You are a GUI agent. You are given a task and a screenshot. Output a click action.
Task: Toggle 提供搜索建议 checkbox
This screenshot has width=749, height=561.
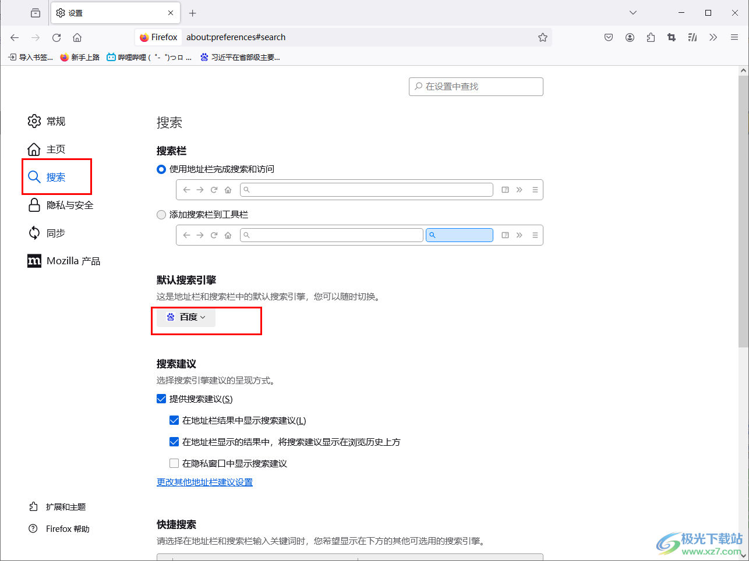point(161,399)
